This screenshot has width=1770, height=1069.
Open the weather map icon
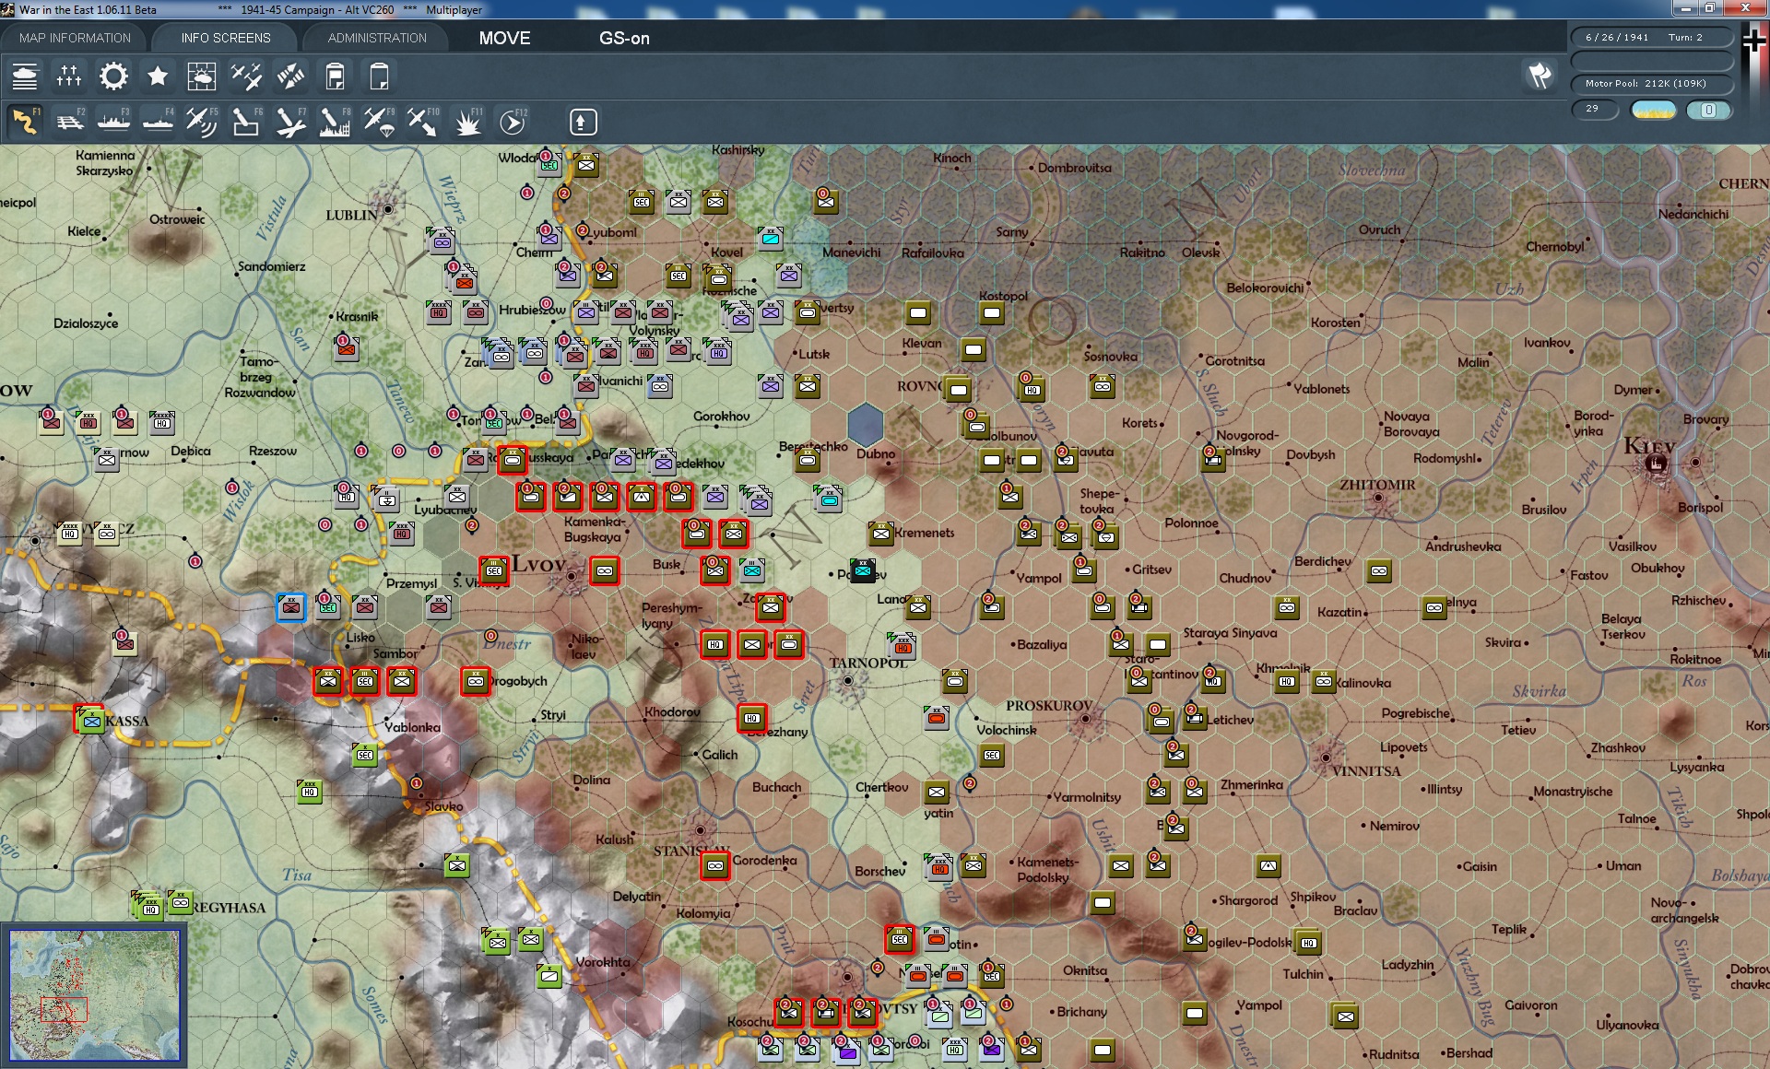(x=202, y=76)
